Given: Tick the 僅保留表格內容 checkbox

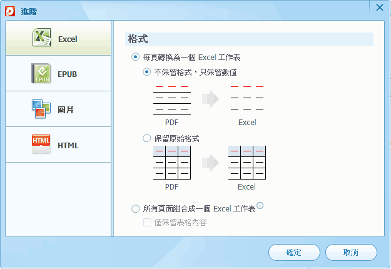Looking at the screenshot, I should pos(147,222).
